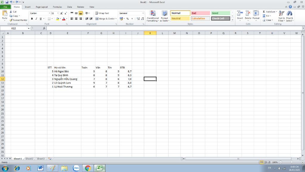Click the Insert Function fx button
The width and height of the screenshot is (305, 172).
click(x=44, y=28)
